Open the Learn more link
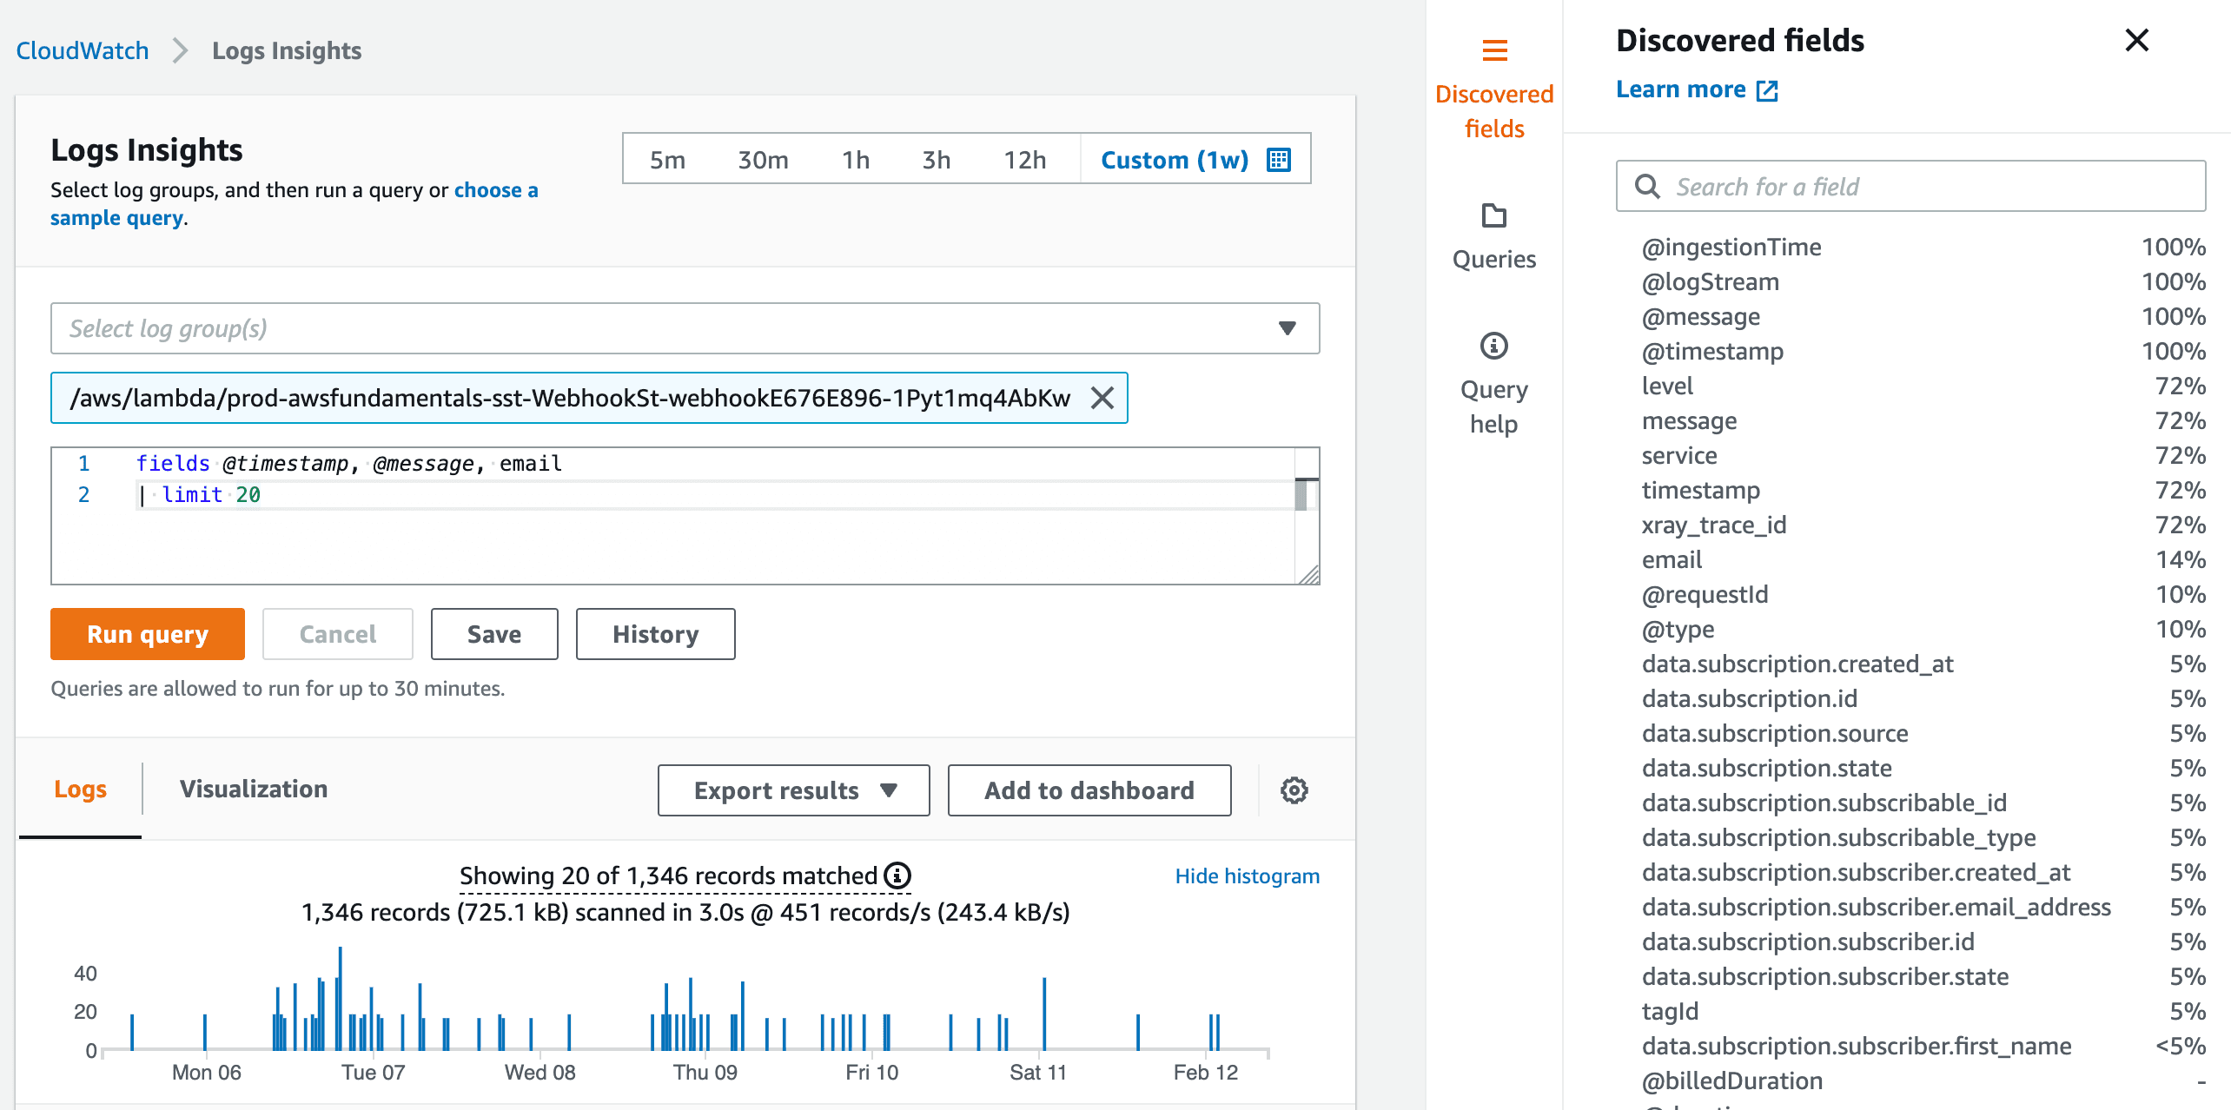 (1680, 89)
